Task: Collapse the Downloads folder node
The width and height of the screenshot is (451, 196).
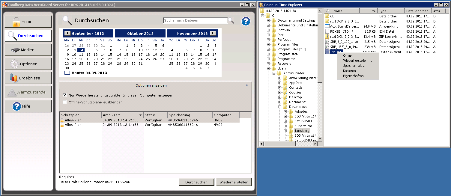Action: click(x=280, y=107)
